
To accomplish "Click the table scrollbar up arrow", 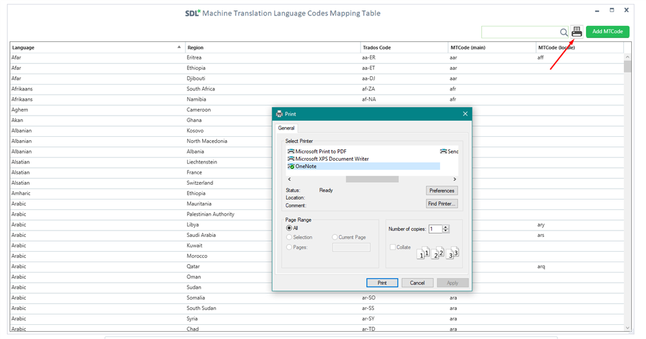I will point(627,57).
